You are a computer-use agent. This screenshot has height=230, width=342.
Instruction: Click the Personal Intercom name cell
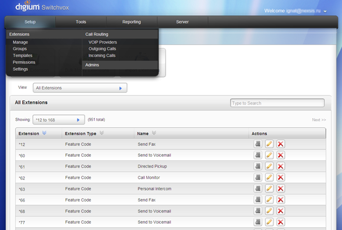pyautogui.click(x=154, y=189)
